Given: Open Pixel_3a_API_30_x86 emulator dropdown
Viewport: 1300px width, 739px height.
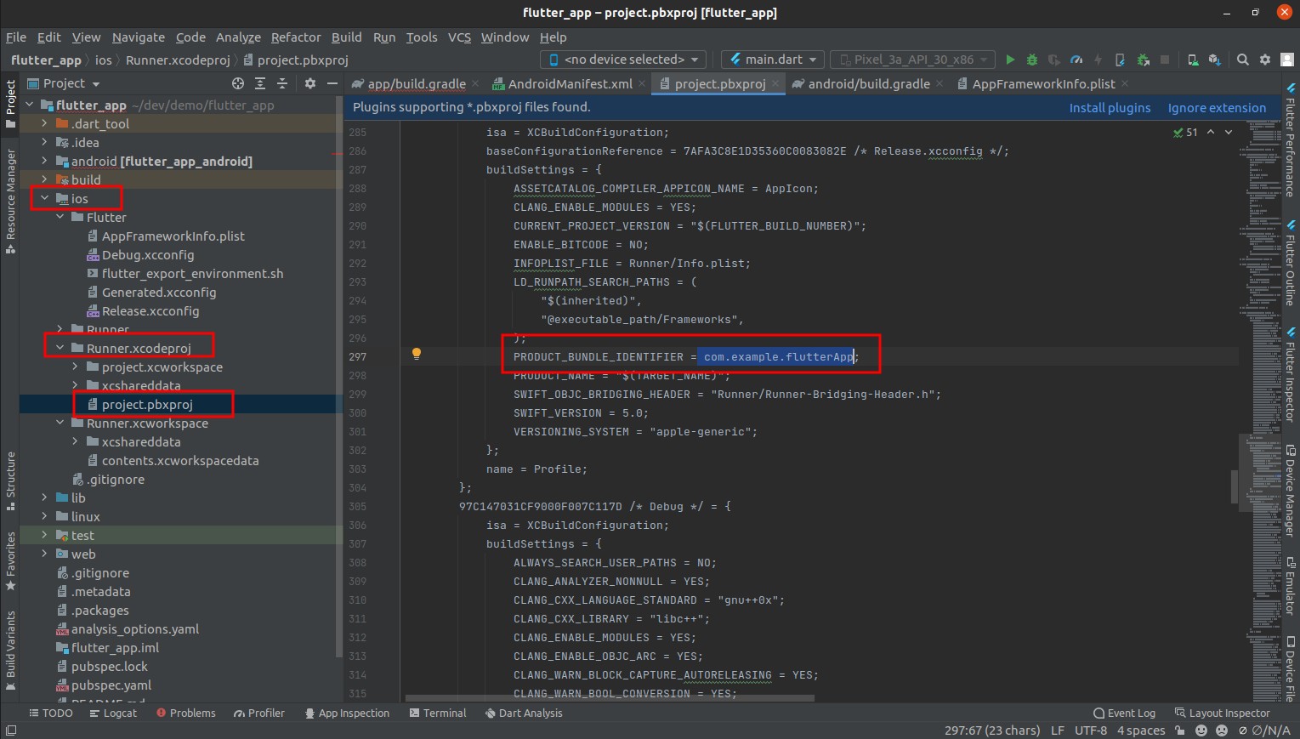Looking at the screenshot, I should [x=912, y=60].
